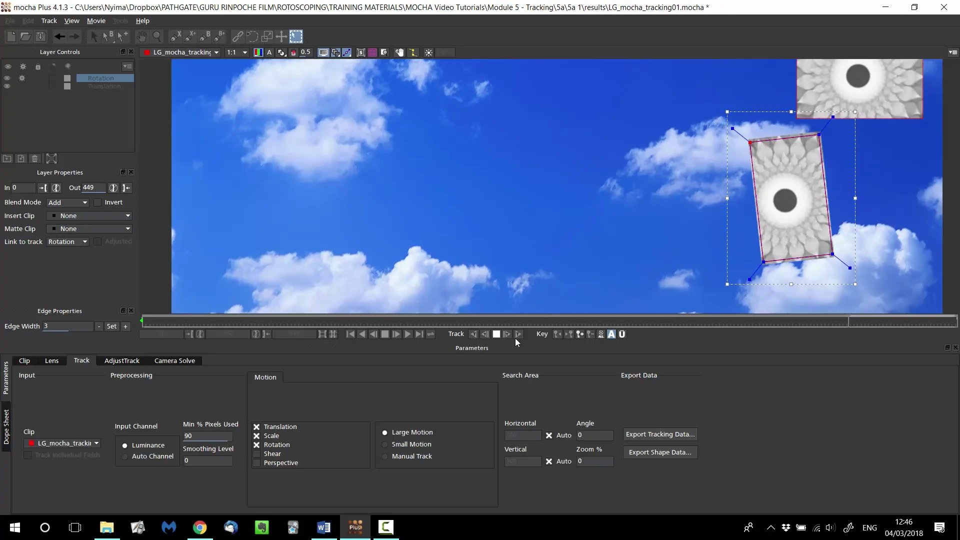The width and height of the screenshot is (960, 540).
Task: Toggle Translation motion checkbox
Action: click(x=256, y=427)
